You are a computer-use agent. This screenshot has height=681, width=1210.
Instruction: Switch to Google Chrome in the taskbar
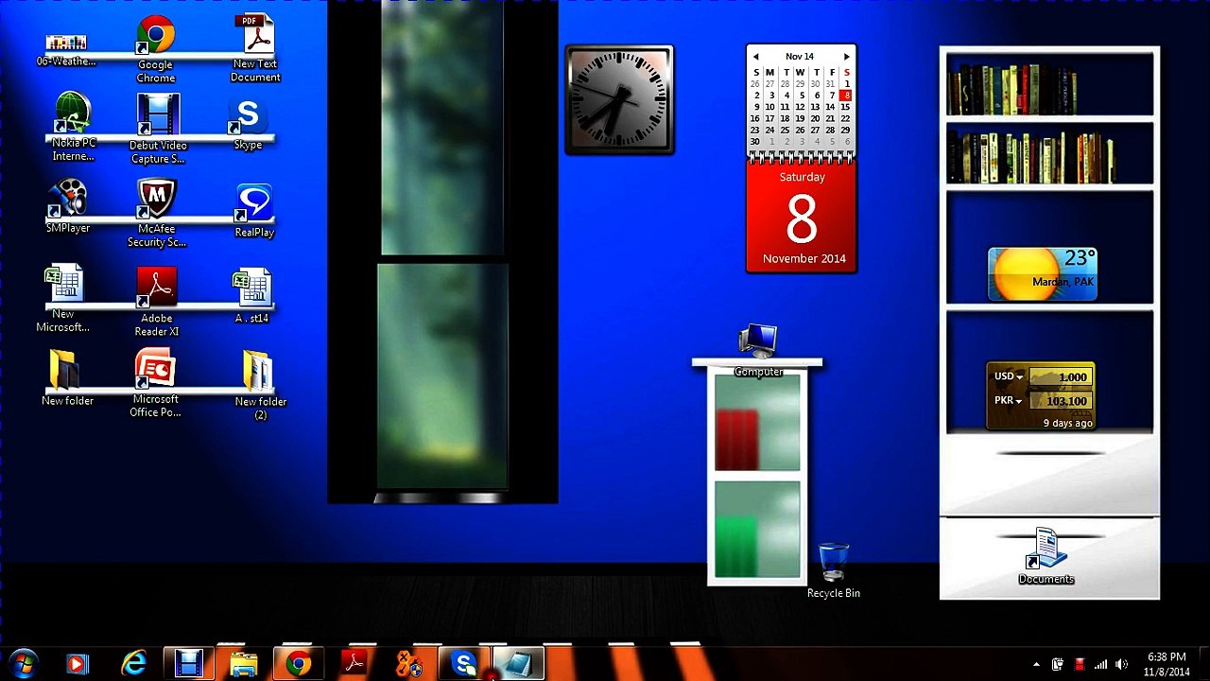tap(299, 664)
